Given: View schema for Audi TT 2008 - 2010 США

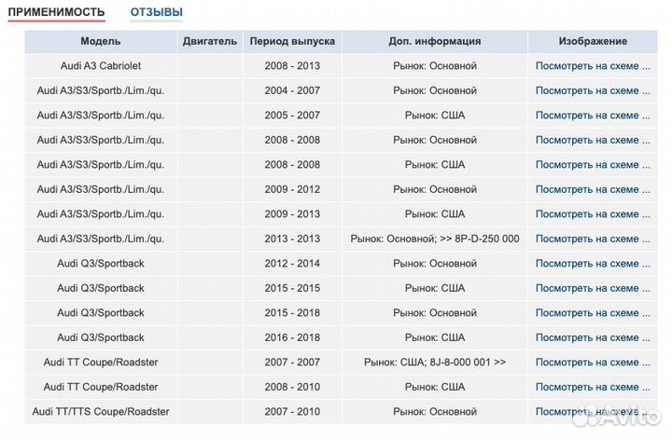Looking at the screenshot, I should point(593,387).
